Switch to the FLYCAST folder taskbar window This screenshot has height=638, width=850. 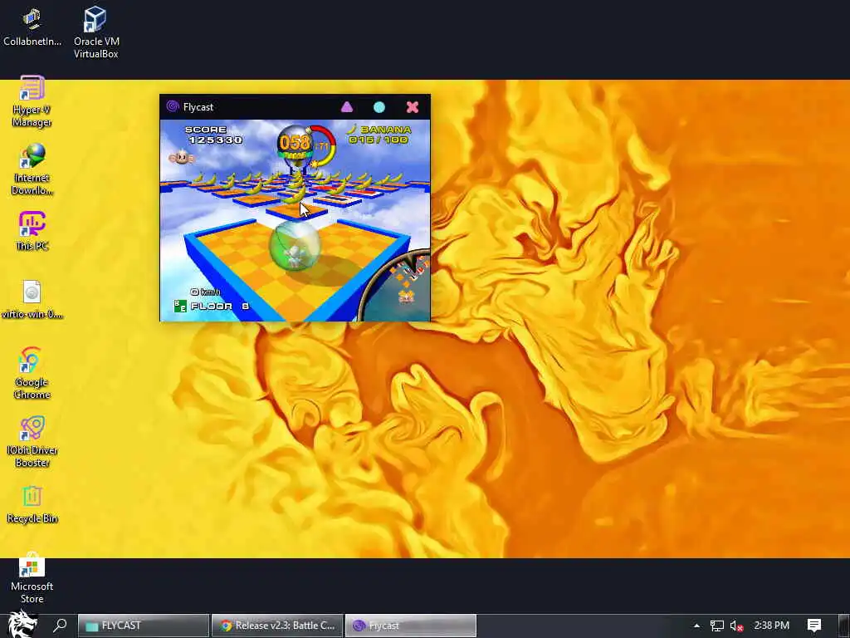click(x=144, y=626)
